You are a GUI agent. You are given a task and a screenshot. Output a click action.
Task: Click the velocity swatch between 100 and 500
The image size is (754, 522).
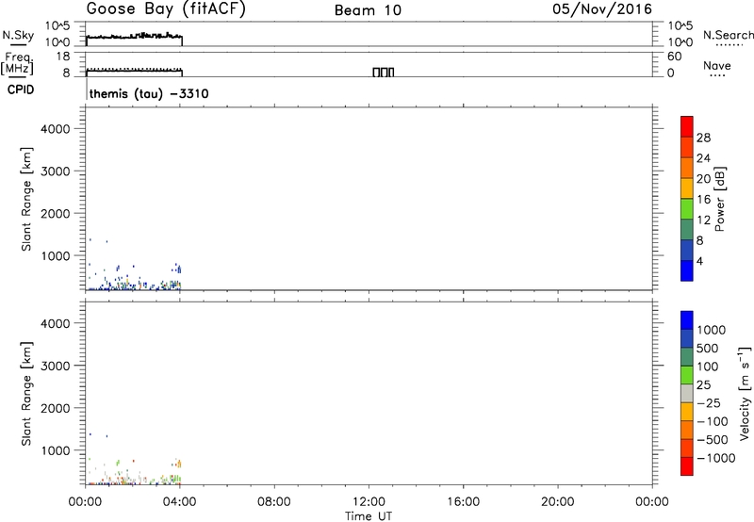point(687,357)
